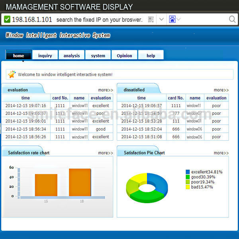Click the blue excellent legend swatch
Image resolution: width=239 pixels, height=239 pixels.
click(x=188, y=172)
